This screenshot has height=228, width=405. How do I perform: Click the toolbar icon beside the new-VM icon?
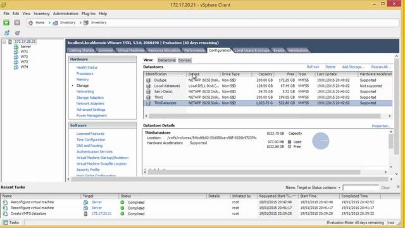tap(17, 33)
